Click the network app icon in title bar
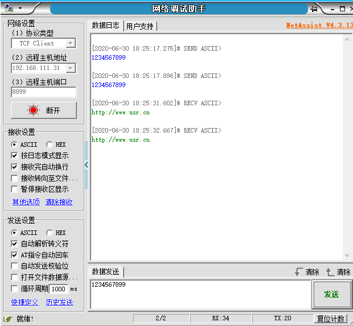This screenshot has height=326, width=353. [x=9, y=9]
